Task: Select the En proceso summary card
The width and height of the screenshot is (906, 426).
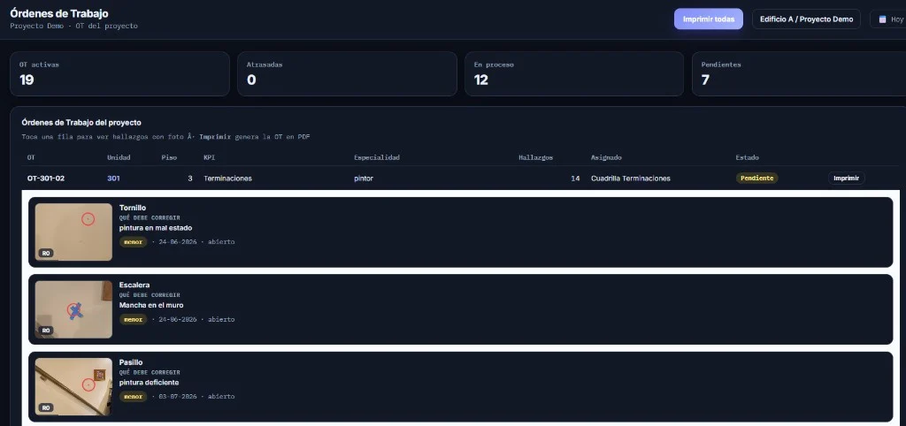Action: [x=574, y=74]
